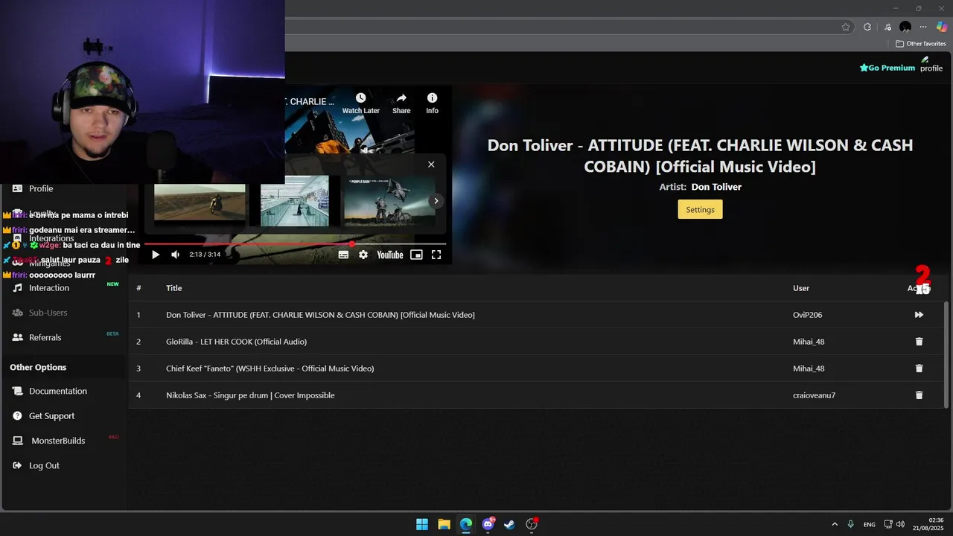Open YouTube player settings gear
Screen dimensions: 953x536
click(363, 255)
